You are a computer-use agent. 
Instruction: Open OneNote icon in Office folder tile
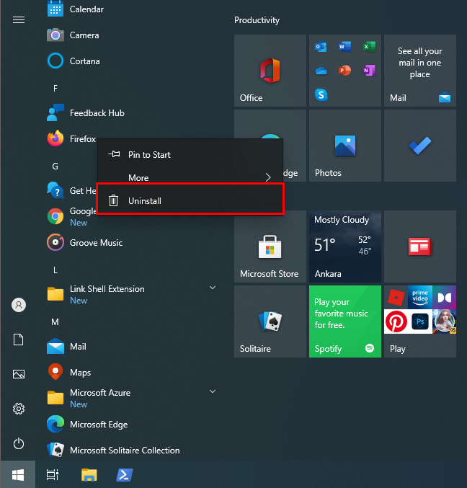369,71
